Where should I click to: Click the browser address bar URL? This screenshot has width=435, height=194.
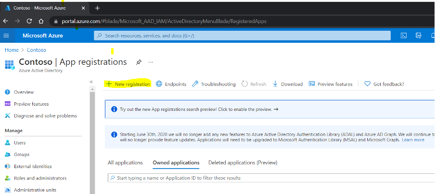(x=164, y=21)
